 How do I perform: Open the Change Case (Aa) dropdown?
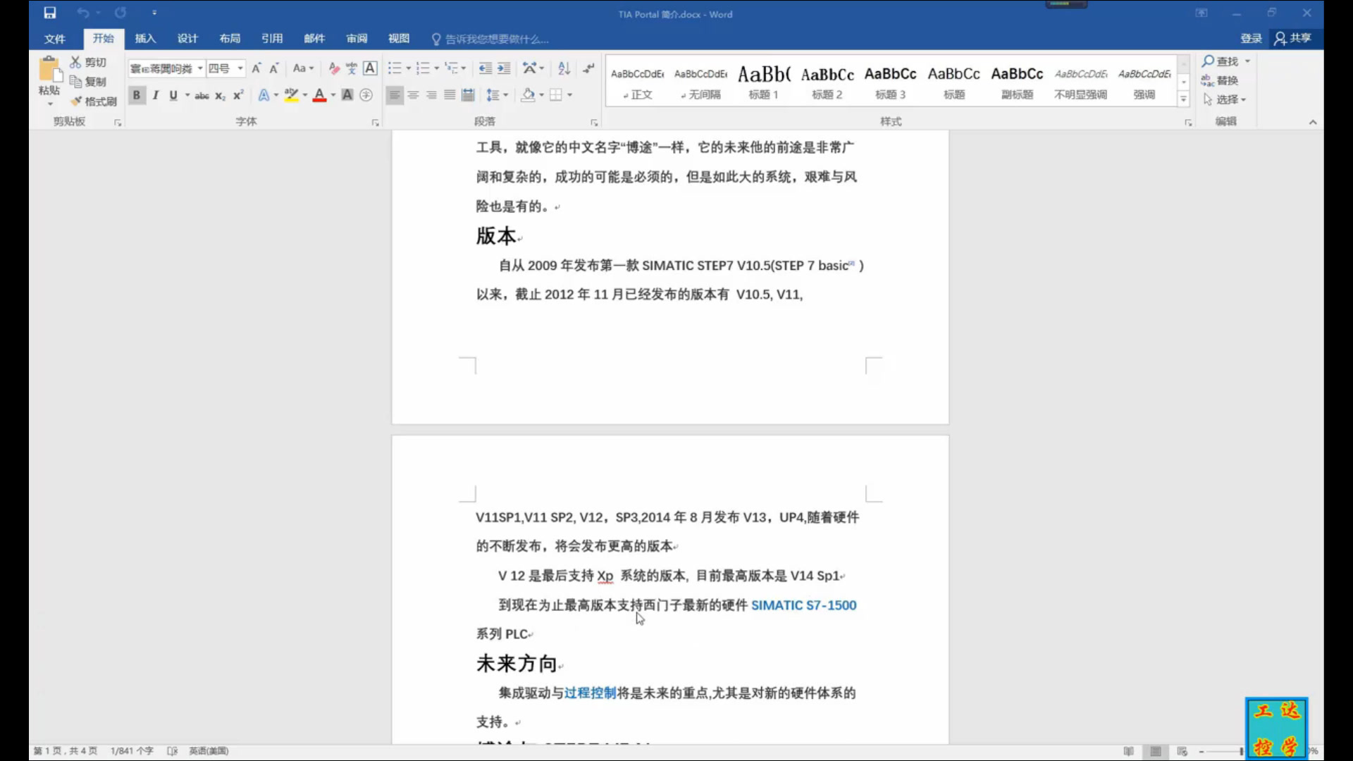(x=303, y=68)
